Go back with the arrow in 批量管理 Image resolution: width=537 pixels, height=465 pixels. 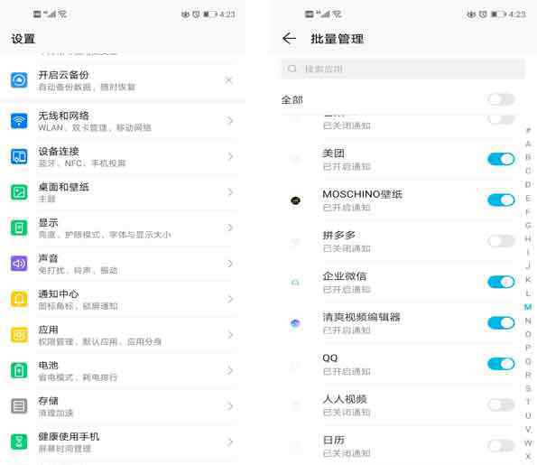(289, 39)
